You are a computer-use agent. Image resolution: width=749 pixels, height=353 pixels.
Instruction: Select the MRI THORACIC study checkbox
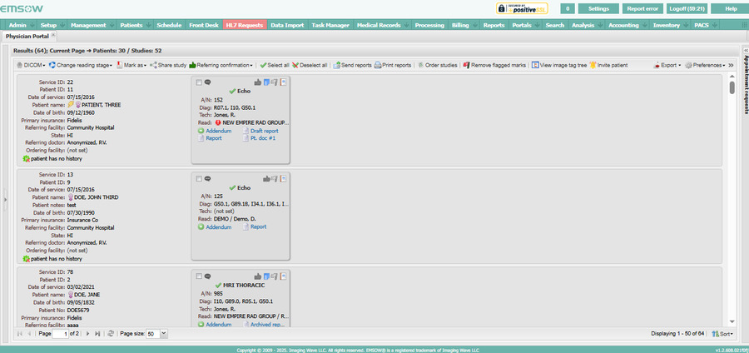click(198, 276)
